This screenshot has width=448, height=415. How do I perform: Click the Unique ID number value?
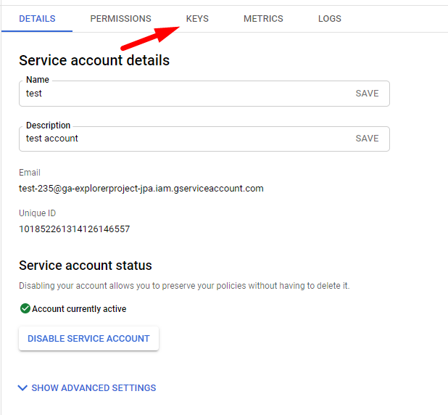[74, 229]
